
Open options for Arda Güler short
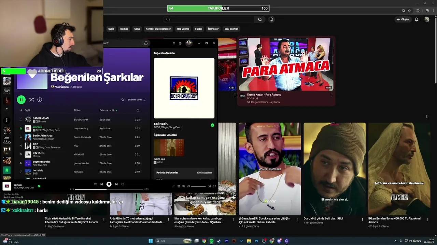tap(169, 220)
